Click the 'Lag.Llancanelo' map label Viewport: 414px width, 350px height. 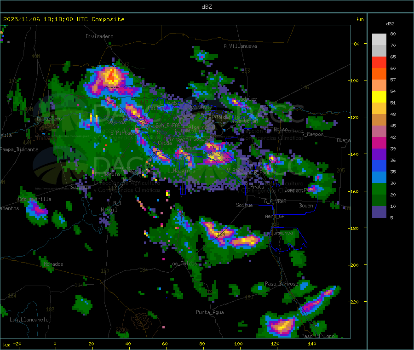pos(29,320)
